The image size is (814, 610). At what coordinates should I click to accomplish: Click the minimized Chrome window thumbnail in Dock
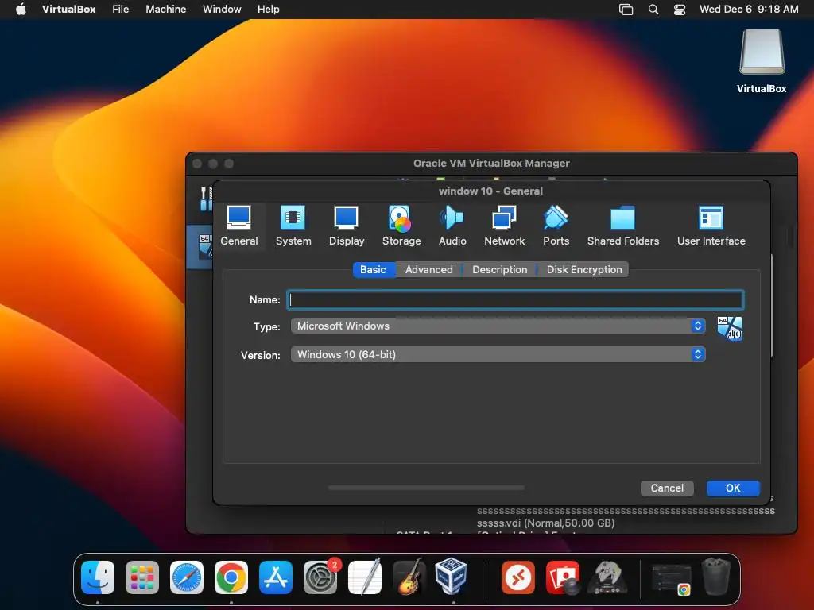(x=671, y=579)
